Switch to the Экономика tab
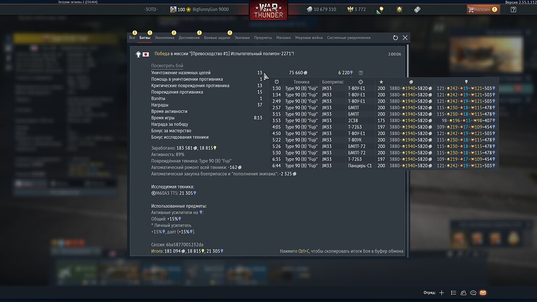This screenshot has width=537, height=302. (164, 38)
